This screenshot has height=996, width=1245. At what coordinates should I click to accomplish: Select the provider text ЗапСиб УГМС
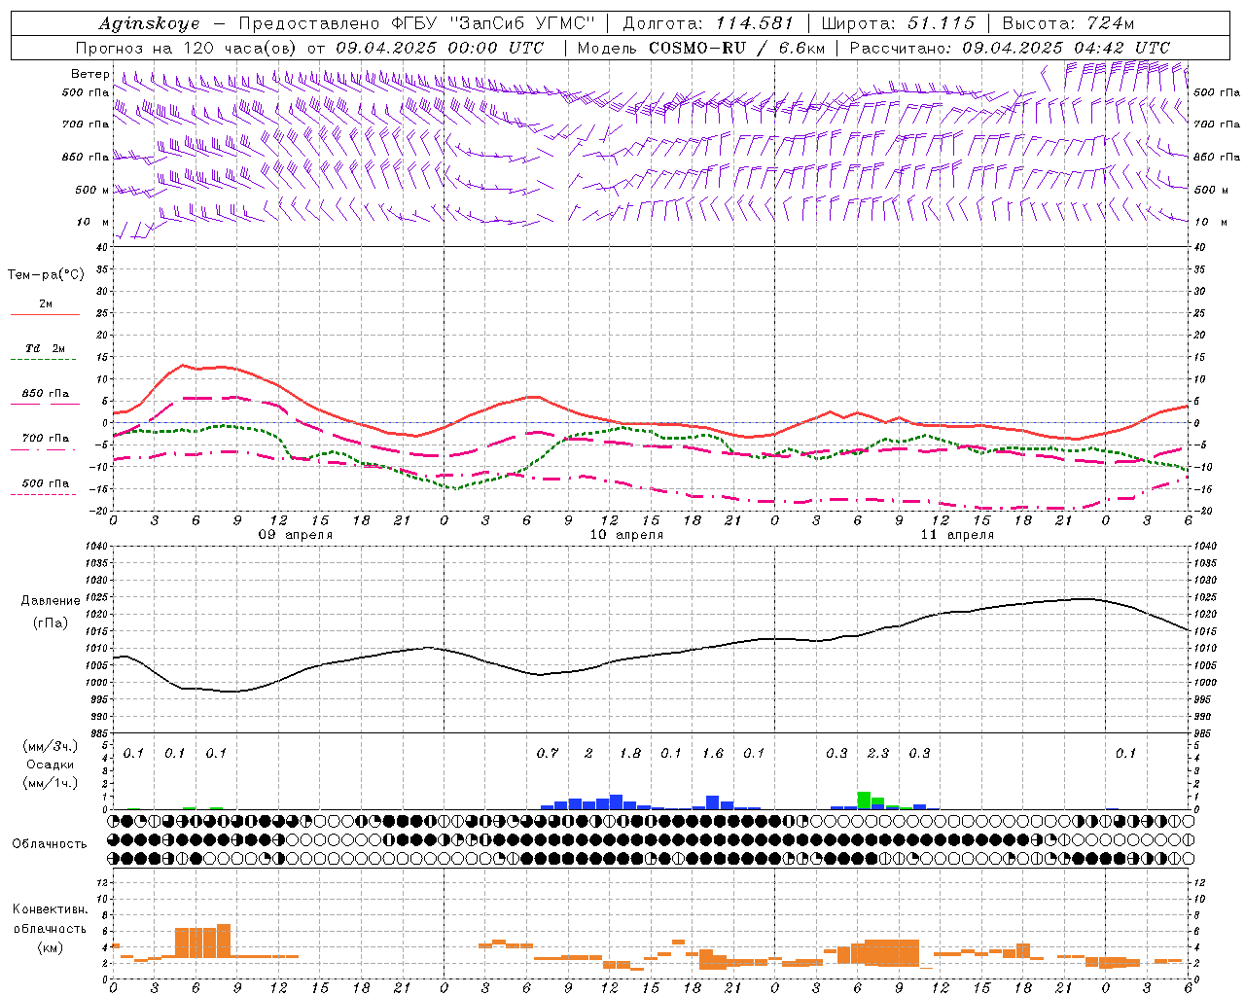point(523,23)
